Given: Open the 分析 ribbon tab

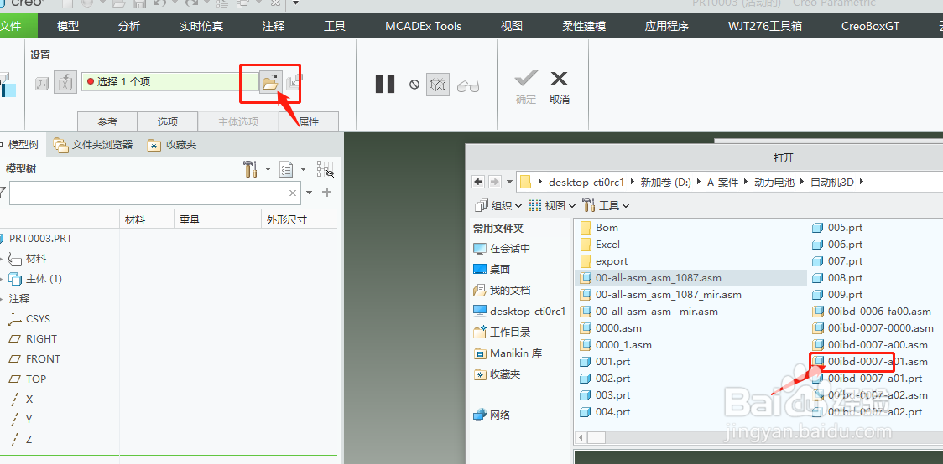Looking at the screenshot, I should click(129, 26).
